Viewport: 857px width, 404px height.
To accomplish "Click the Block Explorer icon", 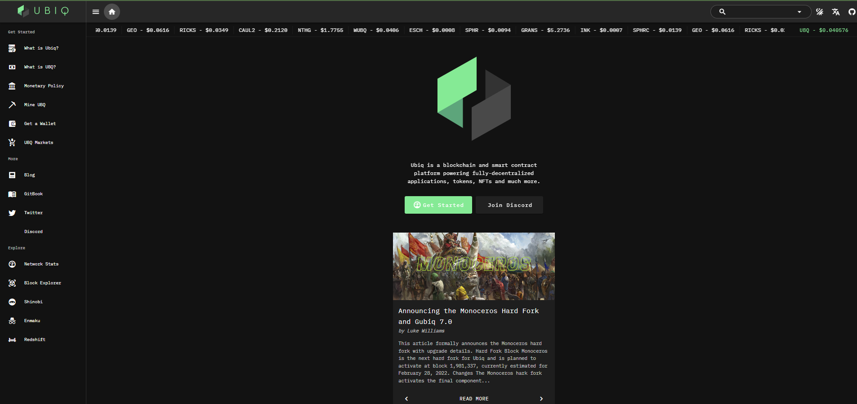I will [12, 283].
